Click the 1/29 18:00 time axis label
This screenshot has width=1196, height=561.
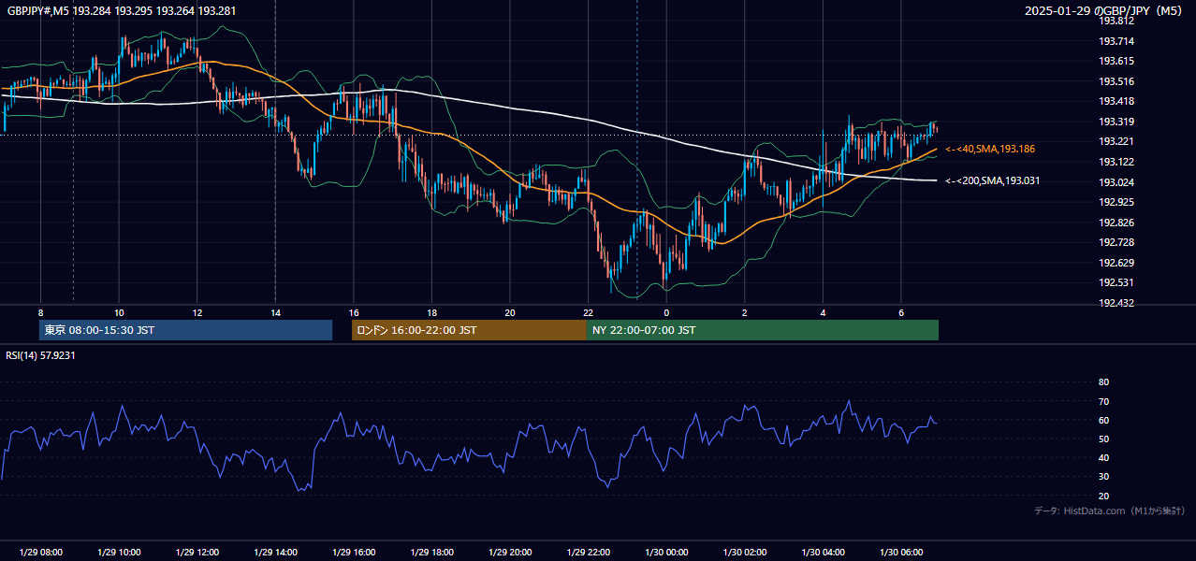(x=431, y=553)
